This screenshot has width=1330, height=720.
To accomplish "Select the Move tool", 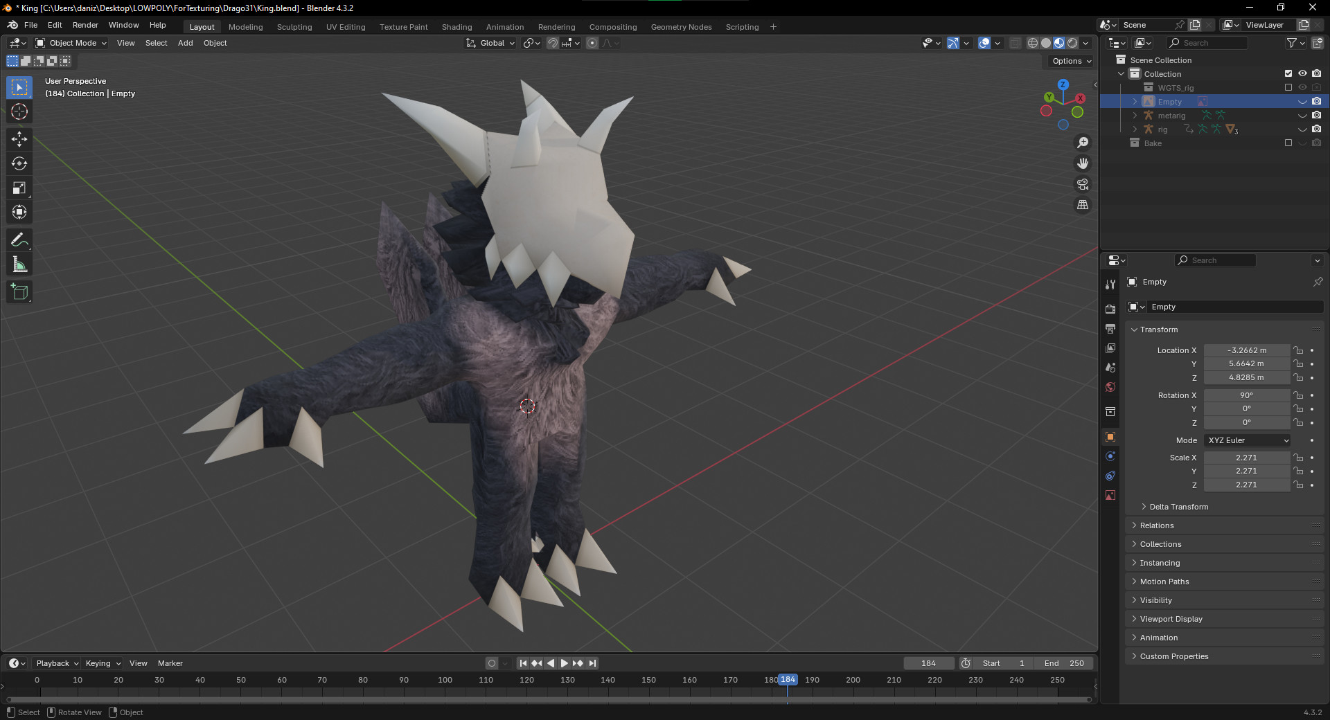I will point(19,139).
